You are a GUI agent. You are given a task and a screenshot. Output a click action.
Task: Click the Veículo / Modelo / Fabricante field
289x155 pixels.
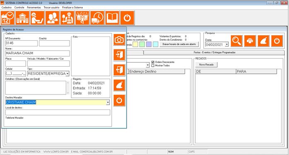(x=48, y=63)
